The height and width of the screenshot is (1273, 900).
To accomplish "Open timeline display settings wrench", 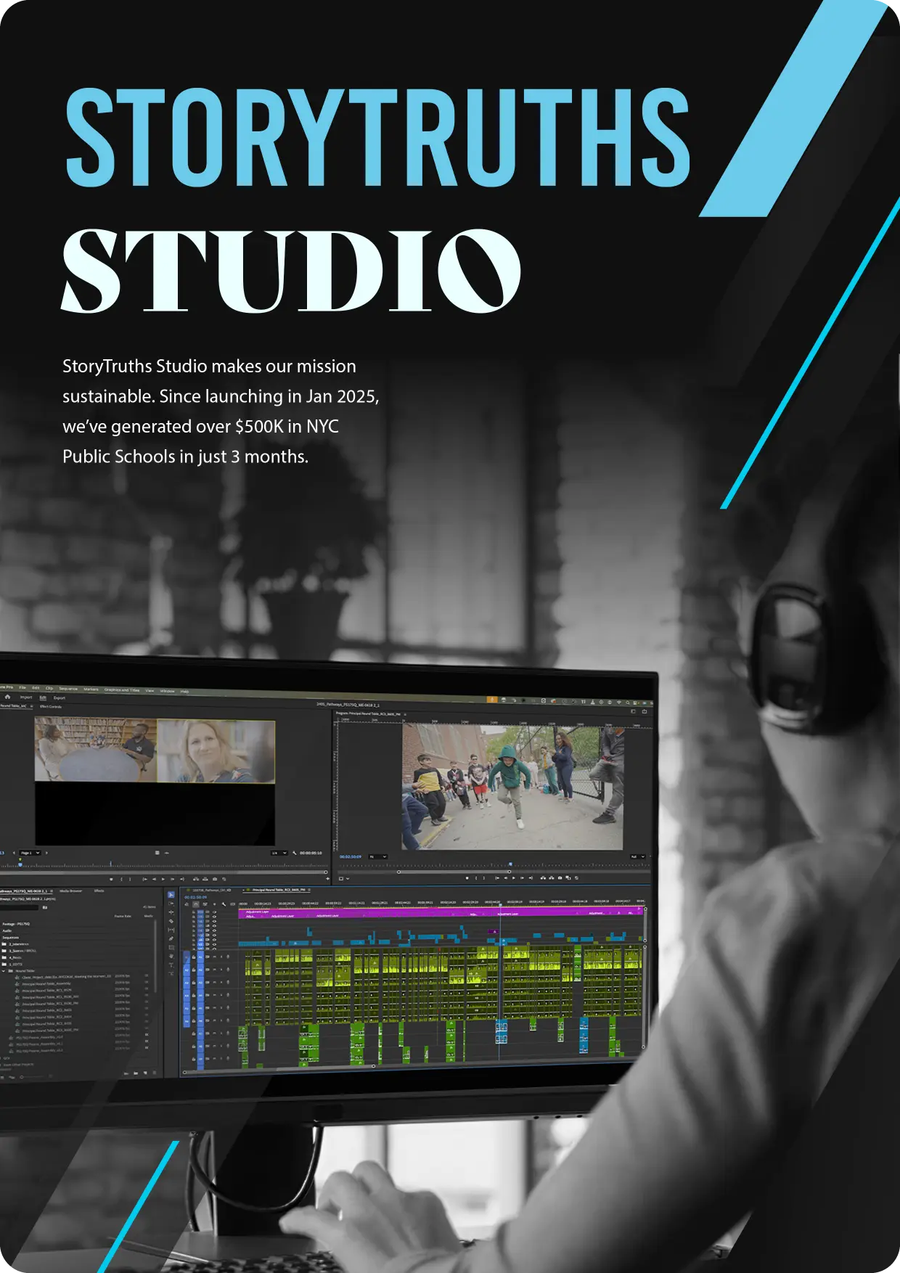I will coord(224,904).
